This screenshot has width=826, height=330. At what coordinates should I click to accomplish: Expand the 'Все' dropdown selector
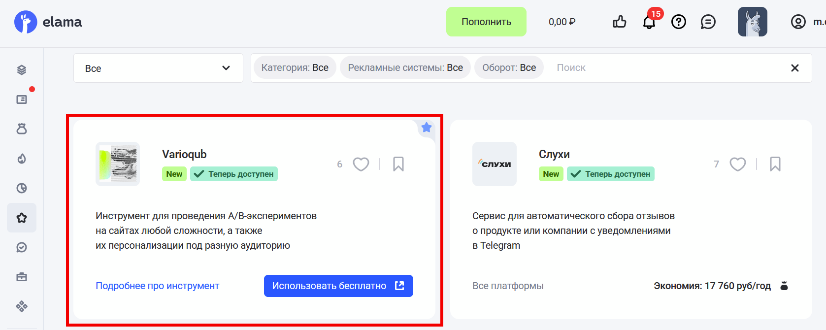tap(158, 68)
